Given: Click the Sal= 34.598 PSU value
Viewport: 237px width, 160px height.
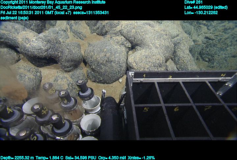Looking at the screenshot, I should [75, 158].
